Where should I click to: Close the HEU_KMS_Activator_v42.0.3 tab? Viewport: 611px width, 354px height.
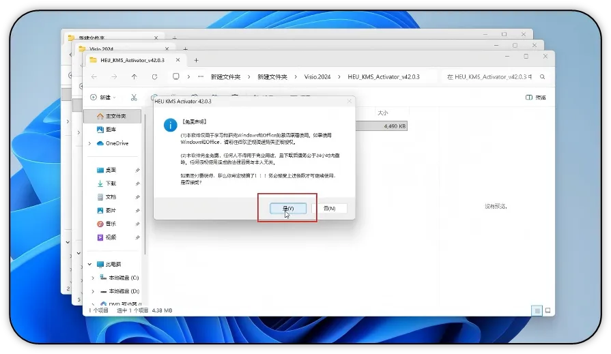click(x=177, y=60)
